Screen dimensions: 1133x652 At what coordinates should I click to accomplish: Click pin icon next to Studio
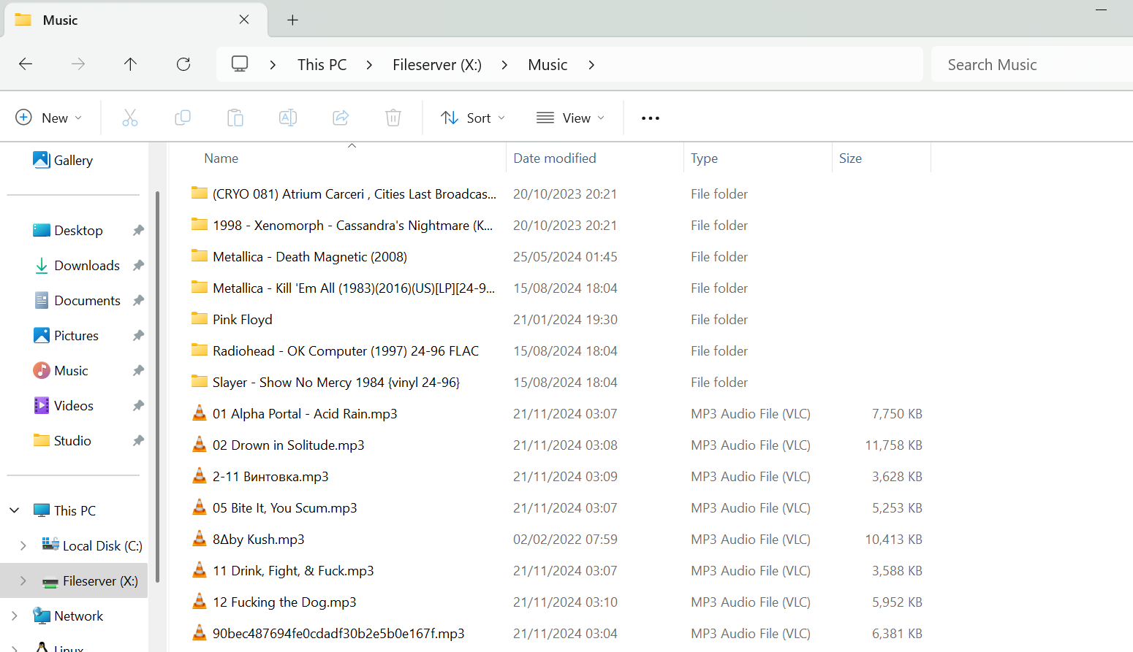pos(138,441)
